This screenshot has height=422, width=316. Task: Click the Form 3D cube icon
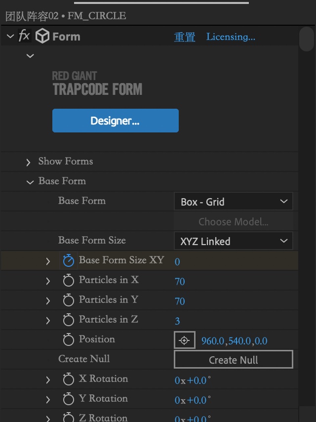coord(42,37)
